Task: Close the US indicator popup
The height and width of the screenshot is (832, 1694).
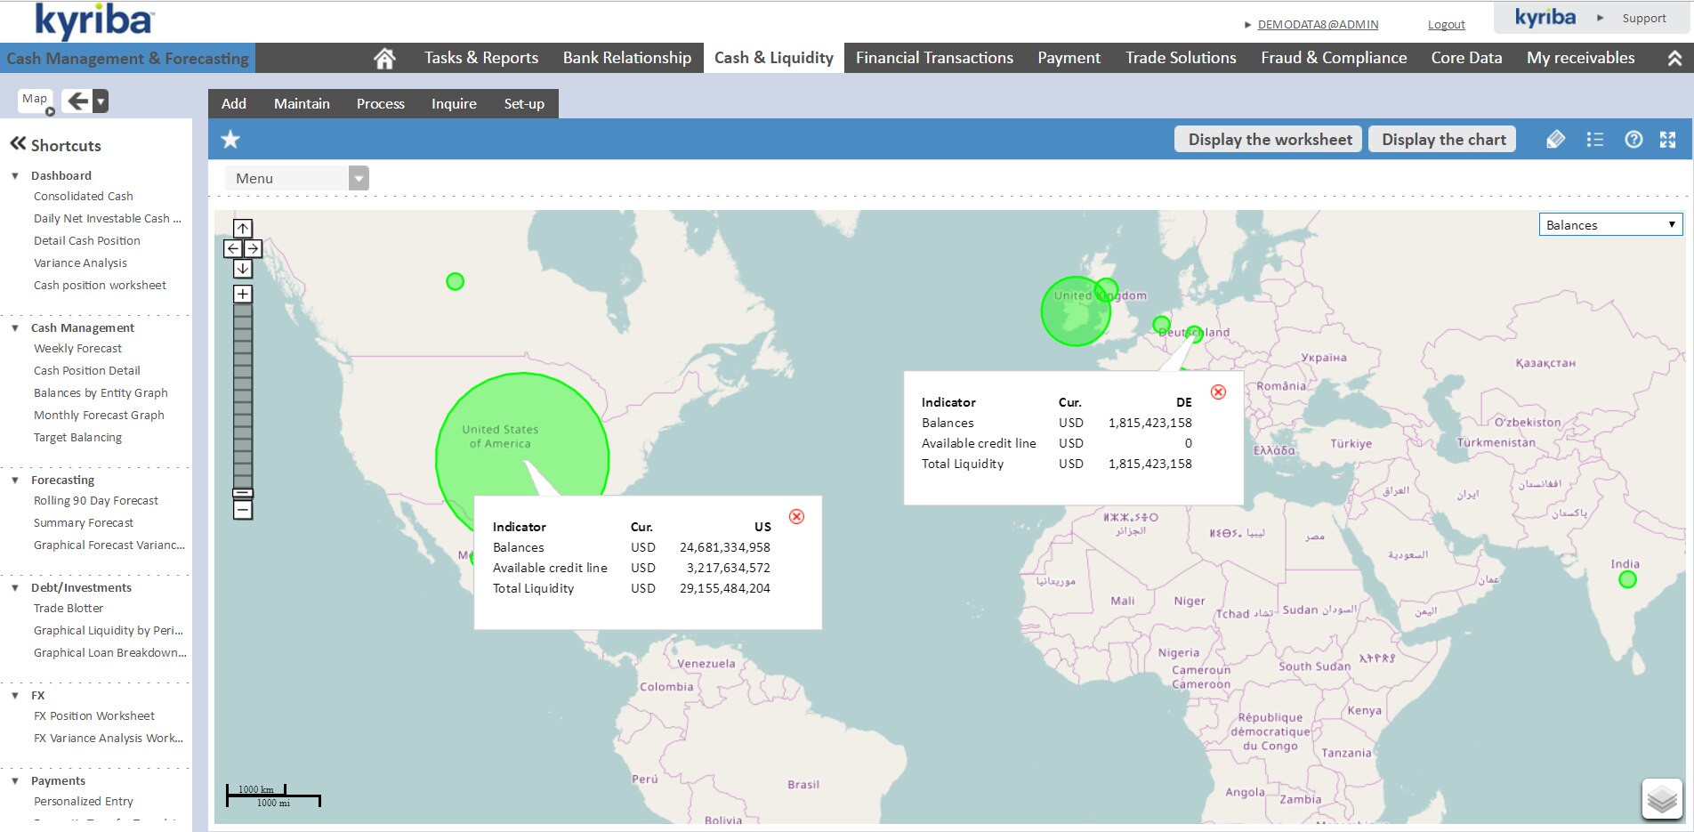Action: pyautogui.click(x=796, y=517)
